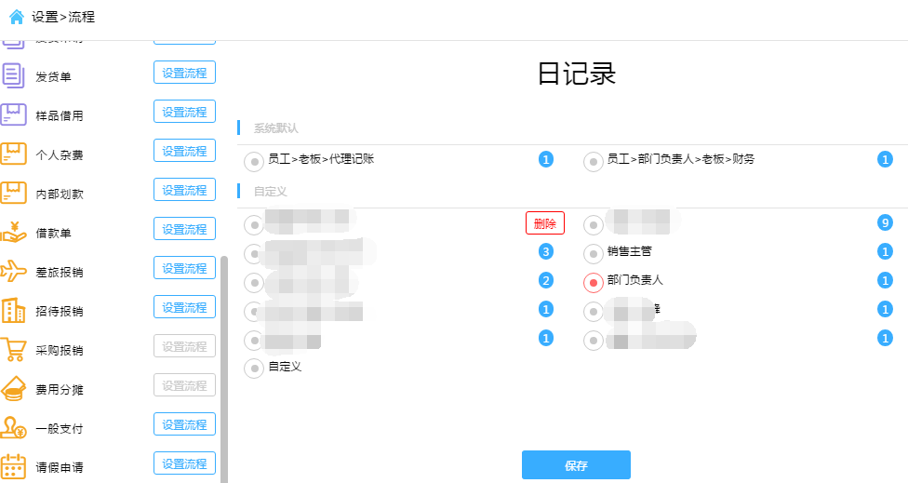The image size is (908, 483).
Task: Click 设置流程 button for 个人杂费
Action: click(x=185, y=151)
